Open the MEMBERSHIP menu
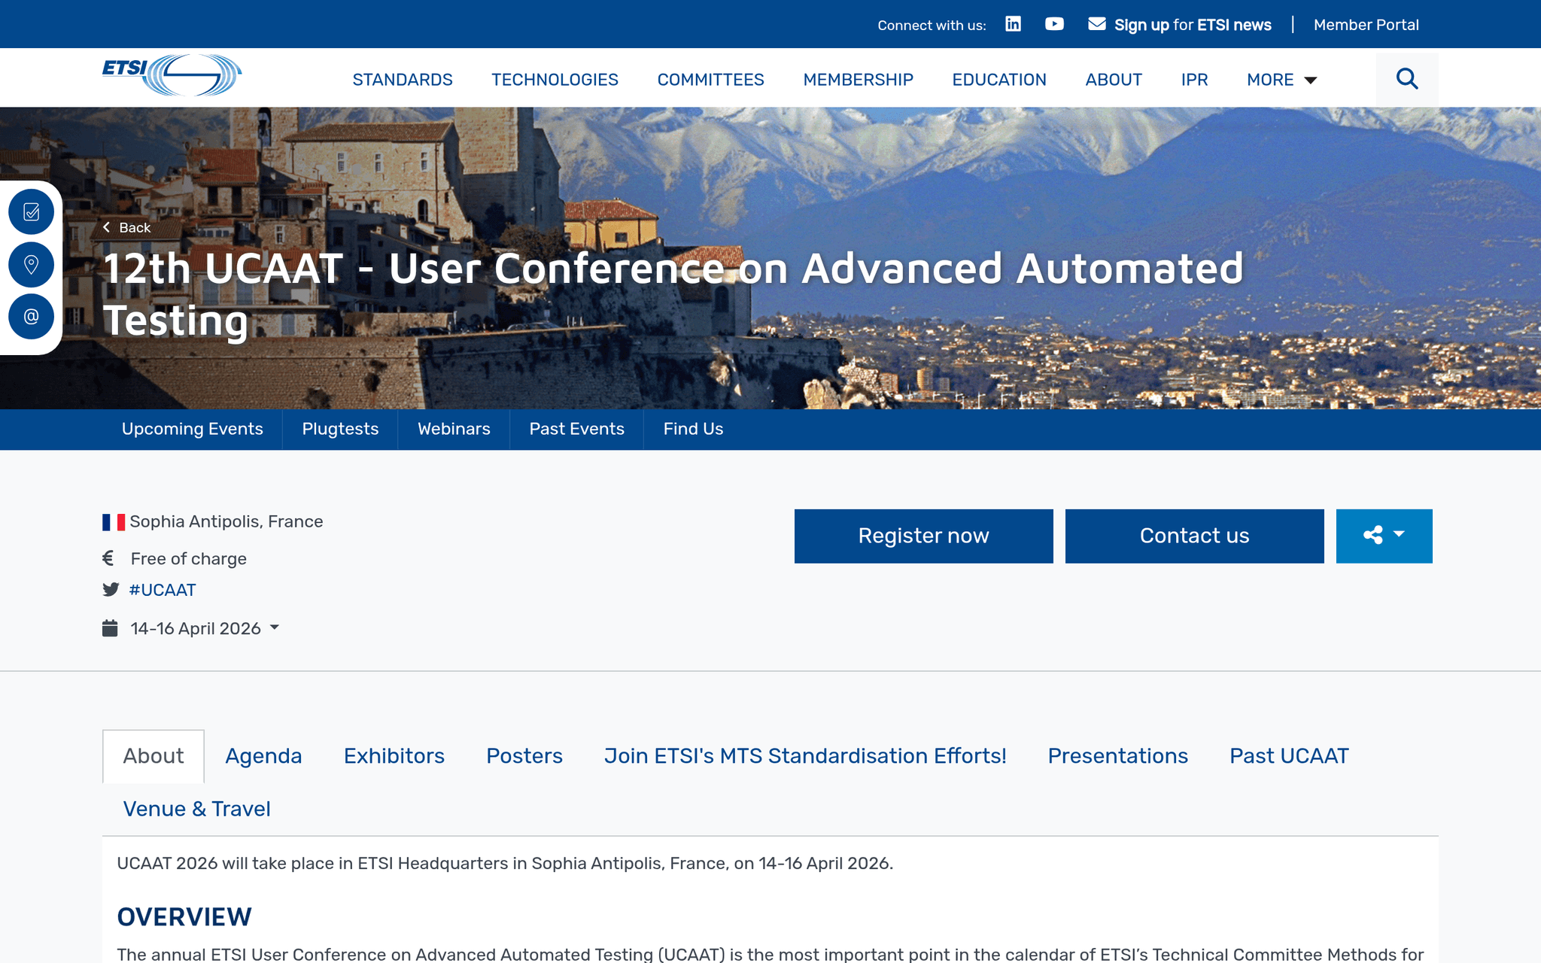 click(x=858, y=80)
